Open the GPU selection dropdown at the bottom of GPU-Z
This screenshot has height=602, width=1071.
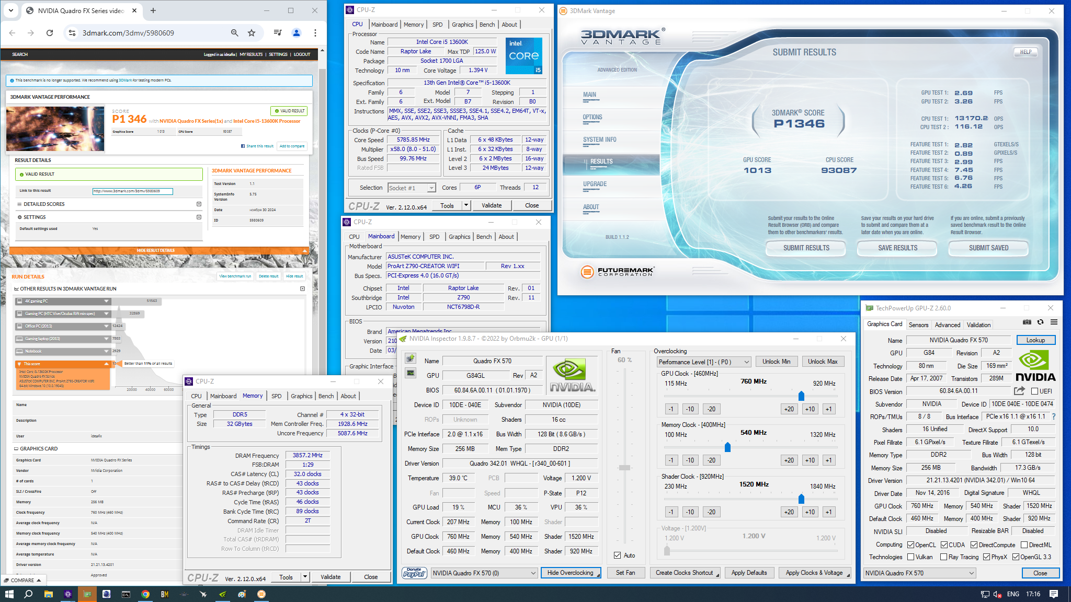[x=919, y=573]
